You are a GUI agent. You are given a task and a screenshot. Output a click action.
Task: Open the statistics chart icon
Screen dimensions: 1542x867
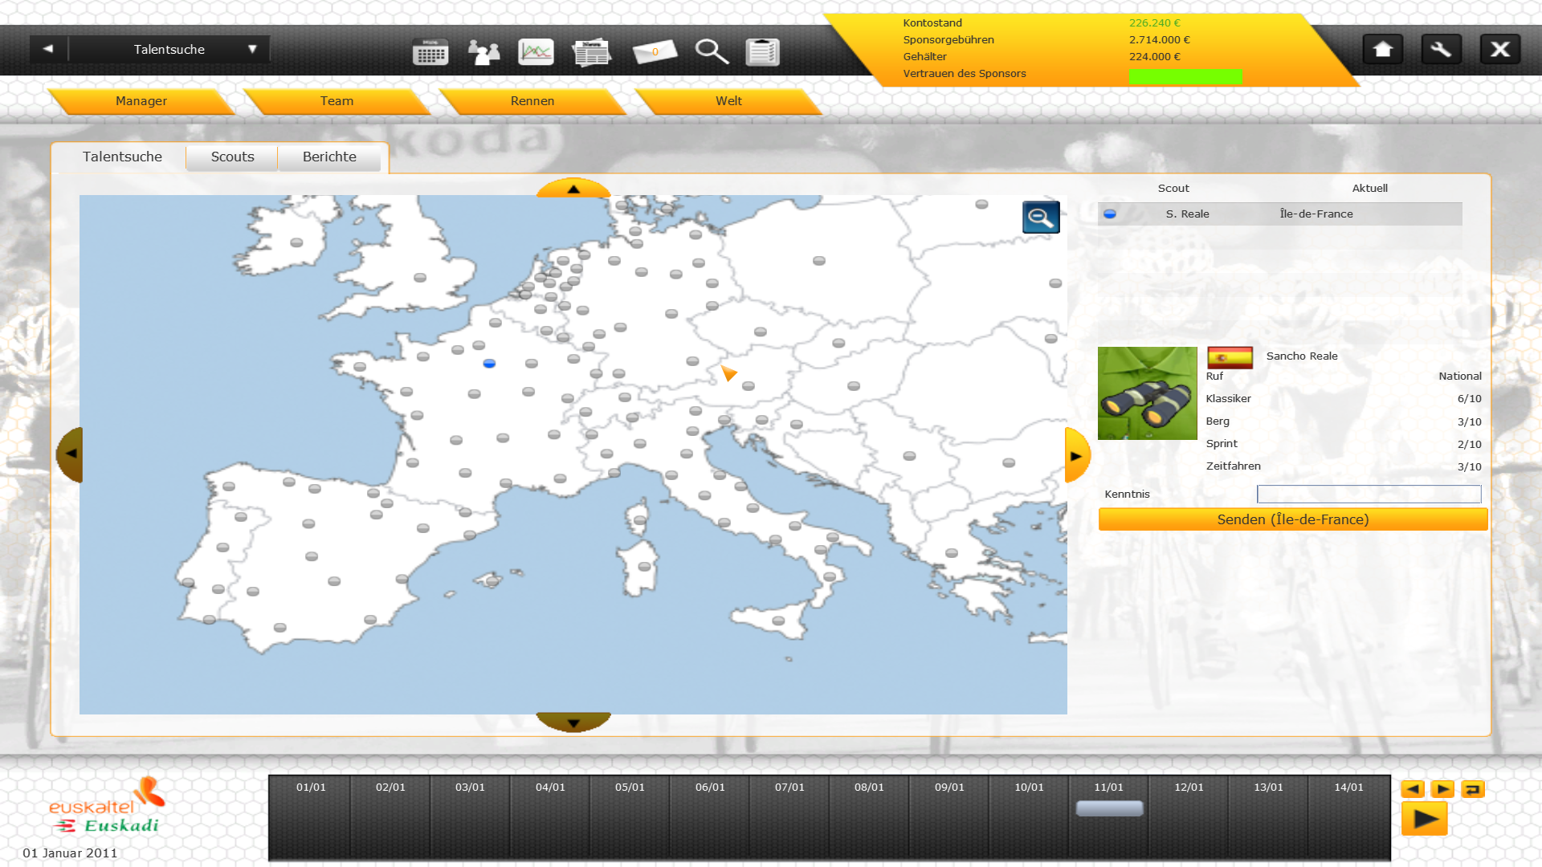(x=536, y=52)
